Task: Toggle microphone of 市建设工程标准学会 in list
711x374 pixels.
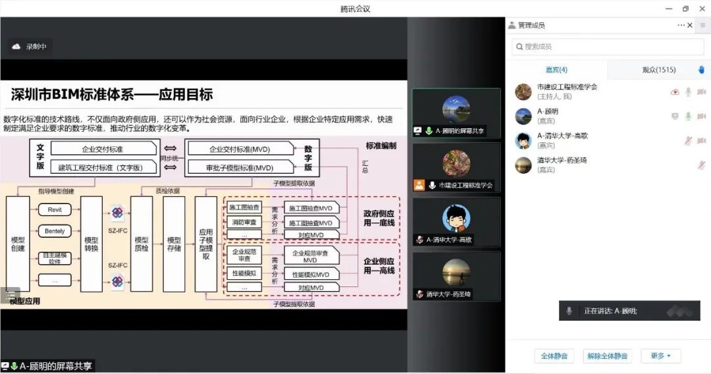Action: 688,92
